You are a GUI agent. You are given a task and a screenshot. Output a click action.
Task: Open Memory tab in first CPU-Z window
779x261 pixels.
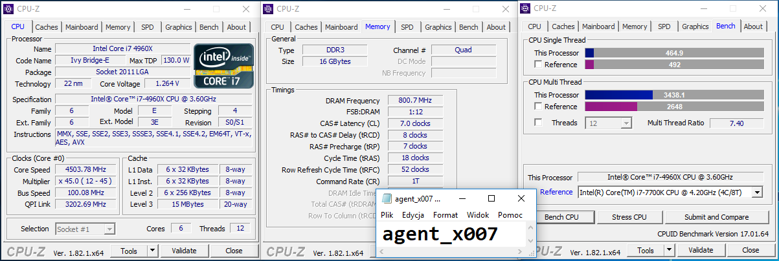pos(118,27)
